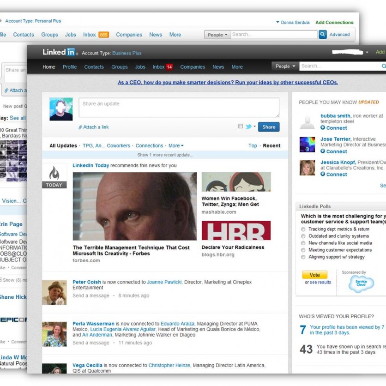Click the Twitter bird icon beside Share
The height and width of the screenshot is (386, 386).
[248, 127]
